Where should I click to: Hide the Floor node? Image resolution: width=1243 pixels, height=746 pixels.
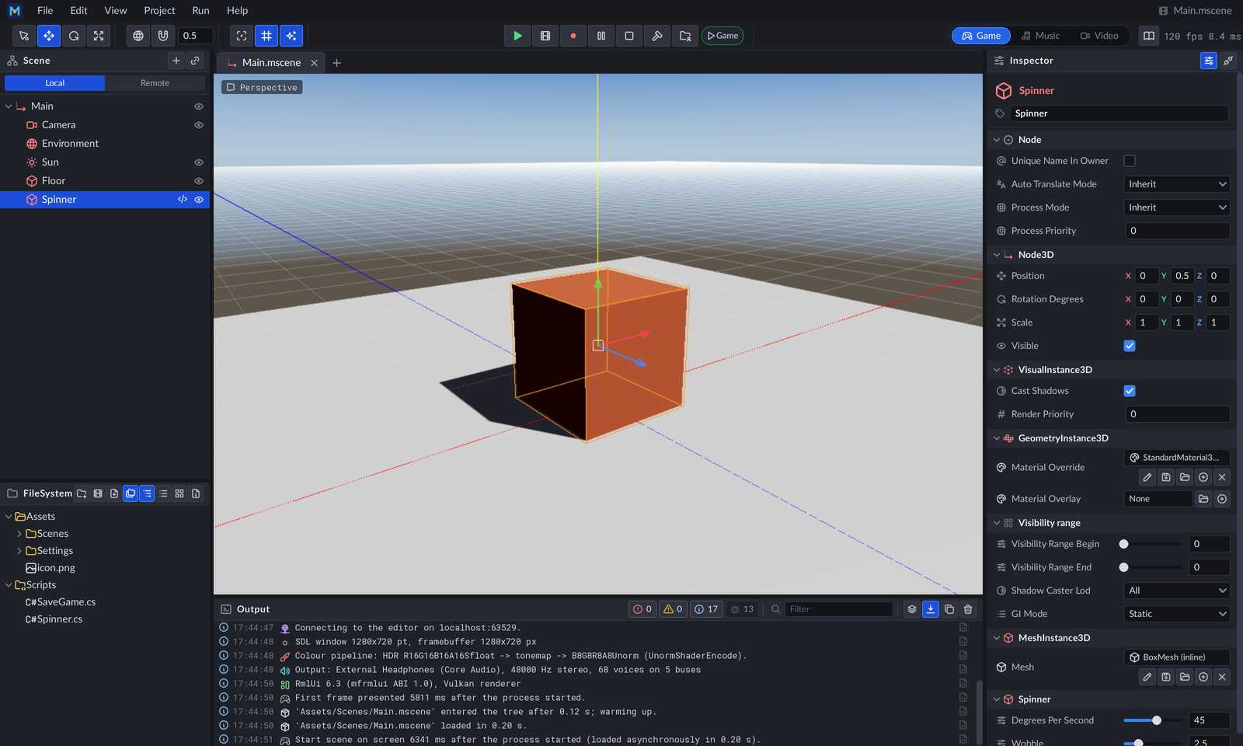tap(199, 181)
